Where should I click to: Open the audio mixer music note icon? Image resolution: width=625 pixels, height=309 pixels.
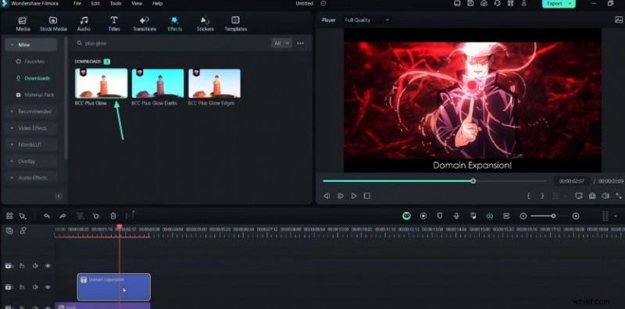point(473,216)
